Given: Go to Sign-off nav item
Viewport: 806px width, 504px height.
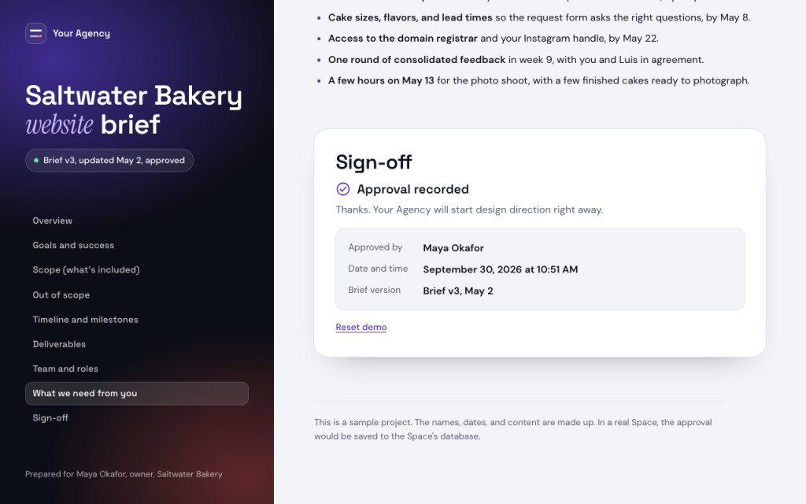Looking at the screenshot, I should point(50,418).
